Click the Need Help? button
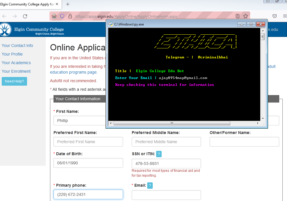 [14, 81]
